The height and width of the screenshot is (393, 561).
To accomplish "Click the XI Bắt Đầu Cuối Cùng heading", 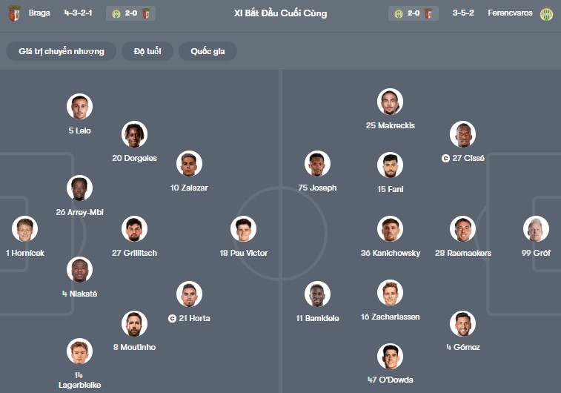I will (x=280, y=13).
